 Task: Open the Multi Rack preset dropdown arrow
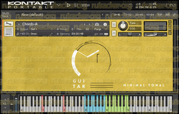pyautogui.click(x=18, y=15)
